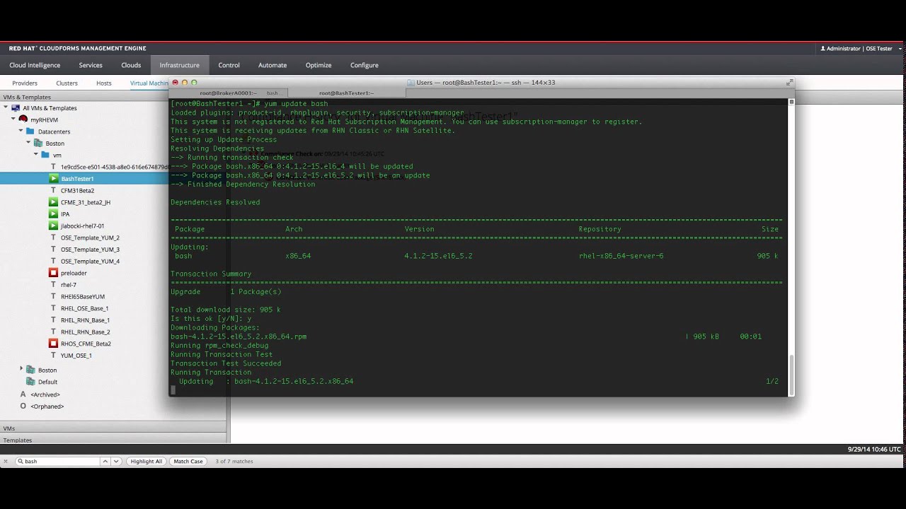Viewport: 906px width, 509px height.
Task: Click the Orphaned O icon
Action: point(23,406)
